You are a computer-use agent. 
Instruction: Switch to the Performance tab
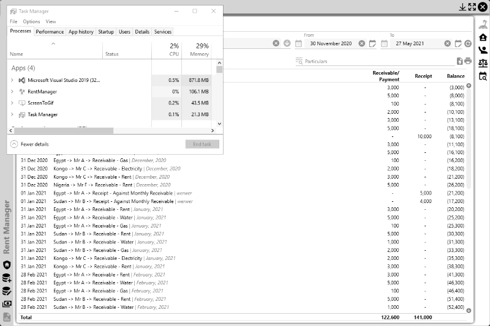point(50,32)
